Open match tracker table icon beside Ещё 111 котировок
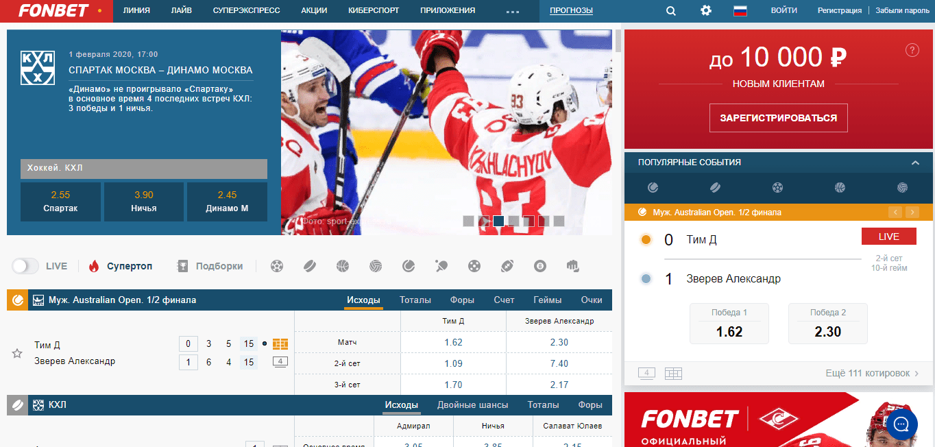 (673, 374)
